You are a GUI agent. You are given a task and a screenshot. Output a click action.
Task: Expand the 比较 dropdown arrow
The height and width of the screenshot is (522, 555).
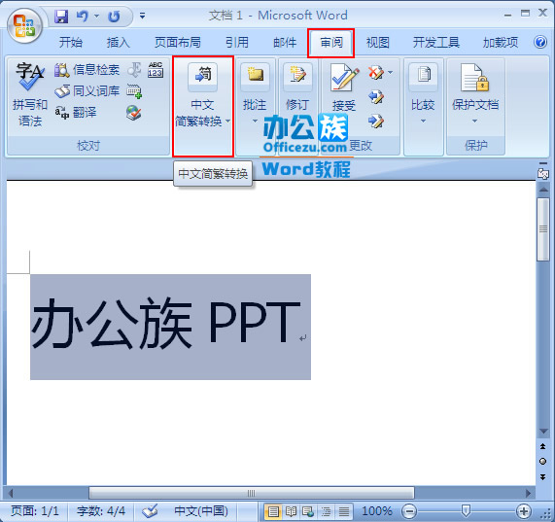(x=424, y=122)
